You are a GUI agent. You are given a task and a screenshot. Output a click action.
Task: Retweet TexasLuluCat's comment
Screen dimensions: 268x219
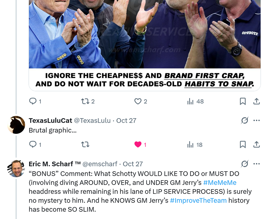(85, 145)
